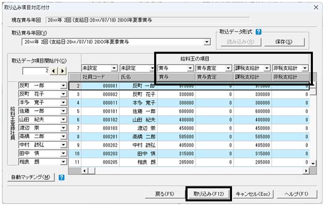Open 未設定 dropdown above 氏名 column
The image size is (325, 207).
click(x=152, y=68)
